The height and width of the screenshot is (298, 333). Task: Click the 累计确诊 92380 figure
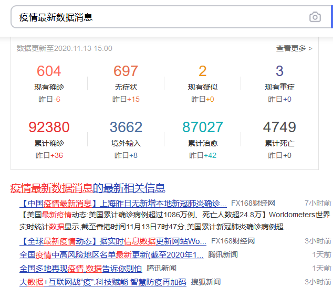[49, 127]
